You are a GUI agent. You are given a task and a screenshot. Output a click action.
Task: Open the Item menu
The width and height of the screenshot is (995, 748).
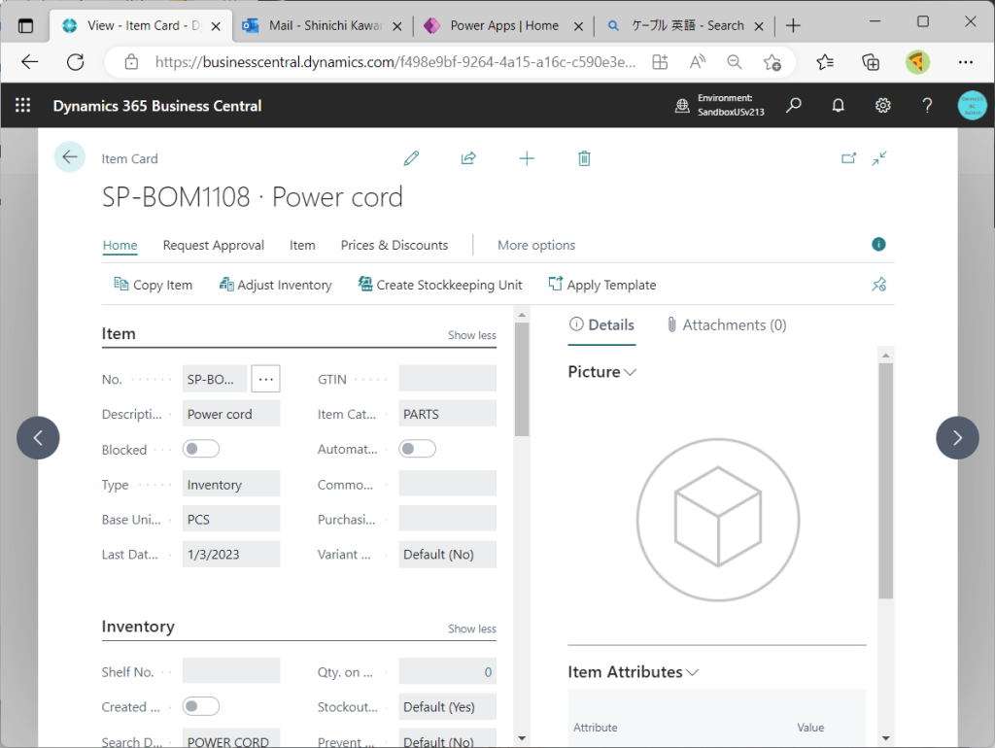point(302,246)
